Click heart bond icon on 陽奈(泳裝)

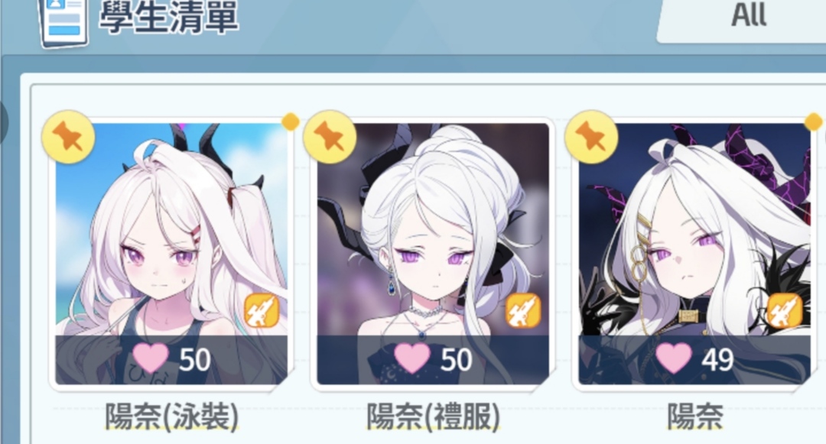coord(151,358)
